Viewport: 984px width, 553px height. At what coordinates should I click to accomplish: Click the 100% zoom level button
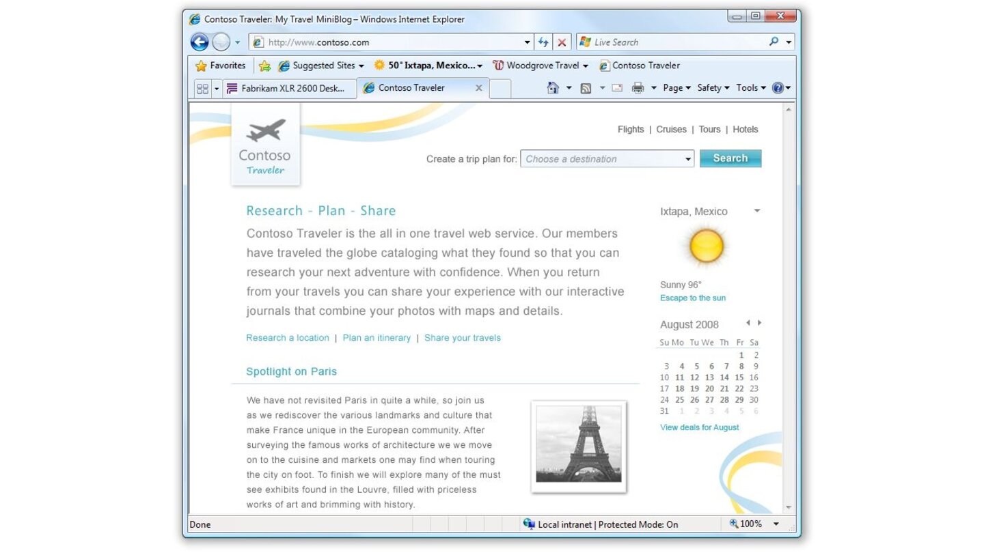(x=746, y=524)
